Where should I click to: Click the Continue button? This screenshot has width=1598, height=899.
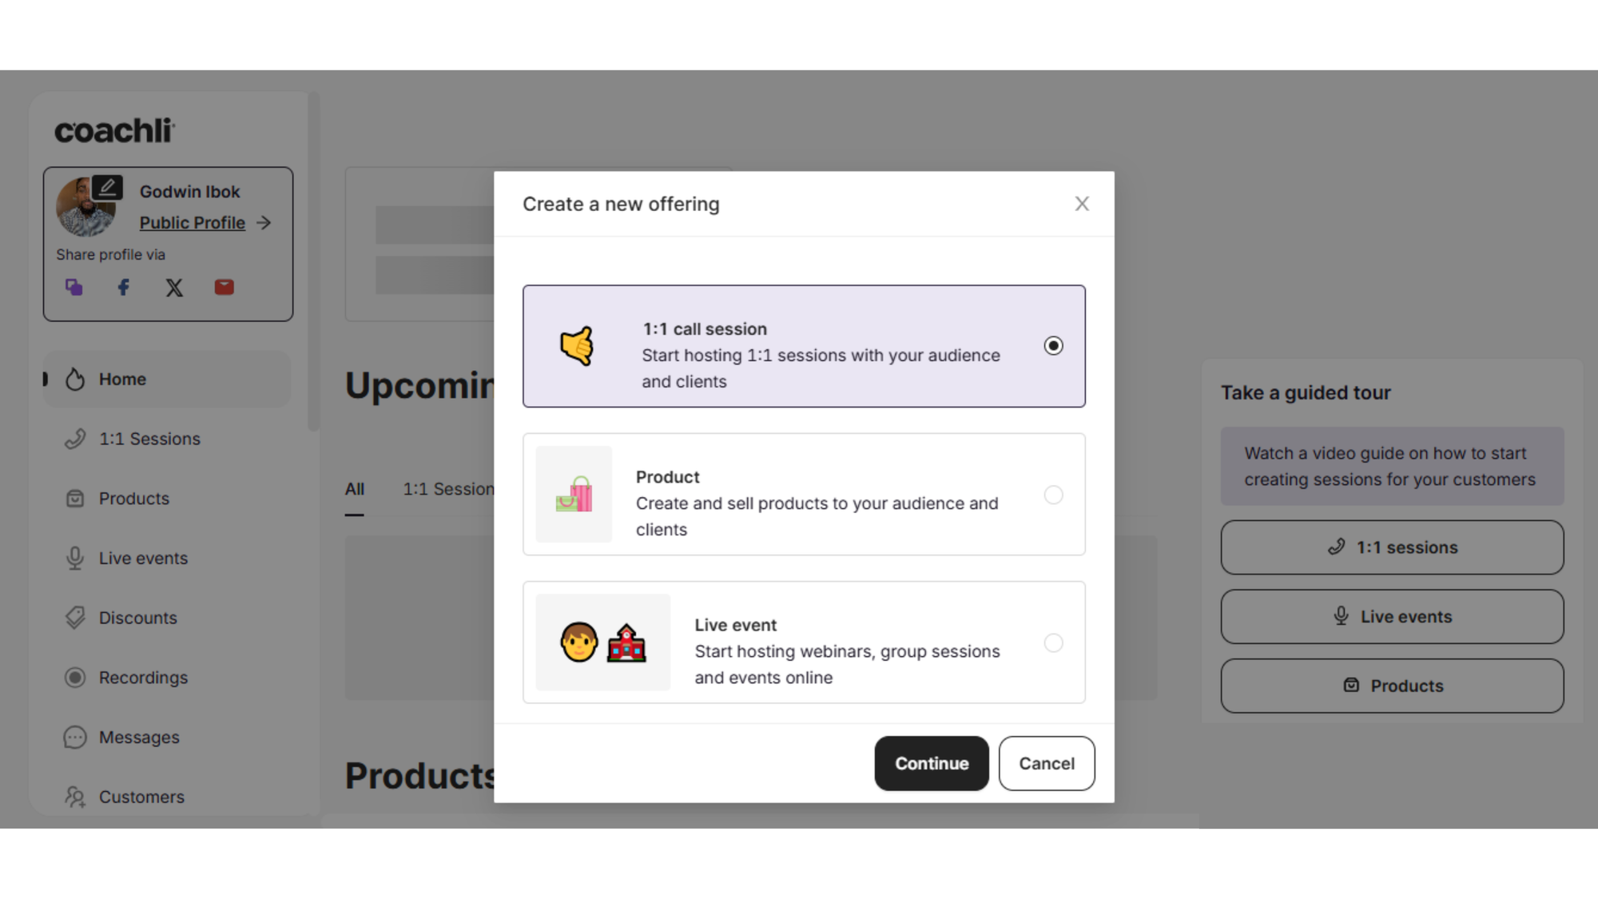(931, 763)
